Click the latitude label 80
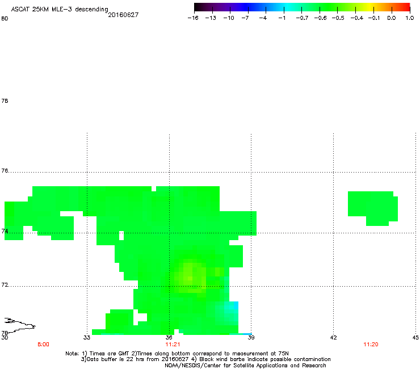Screen dimensions: 420x369 tap(5, 19)
